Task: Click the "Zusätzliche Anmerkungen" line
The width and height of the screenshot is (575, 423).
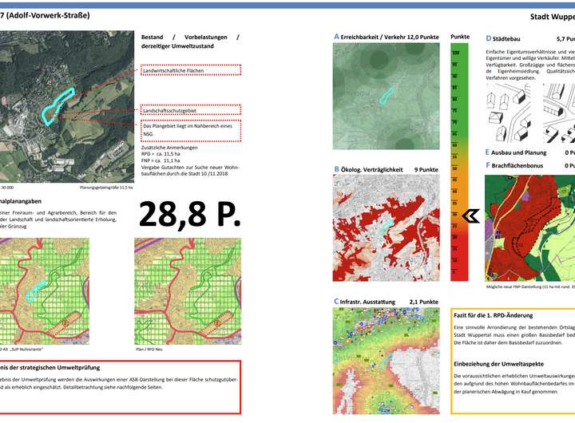Action: point(169,148)
